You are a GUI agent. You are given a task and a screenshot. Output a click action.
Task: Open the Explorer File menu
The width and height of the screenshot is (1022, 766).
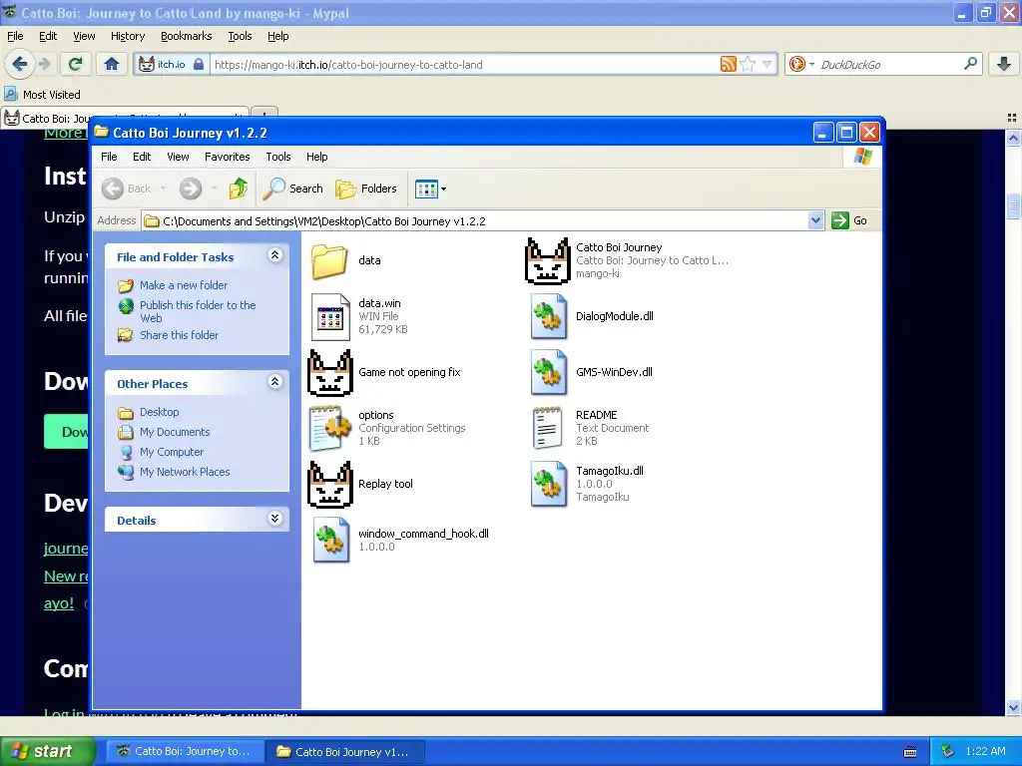[x=109, y=157]
